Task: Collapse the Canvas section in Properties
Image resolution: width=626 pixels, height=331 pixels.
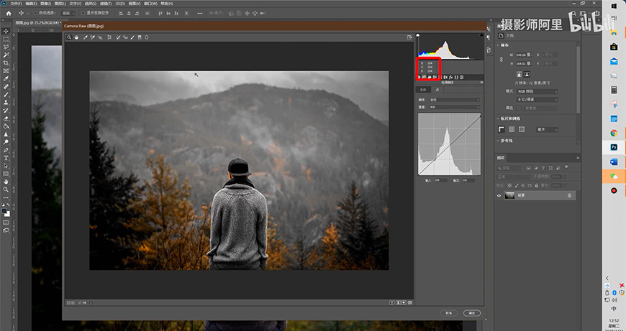Action: click(498, 45)
